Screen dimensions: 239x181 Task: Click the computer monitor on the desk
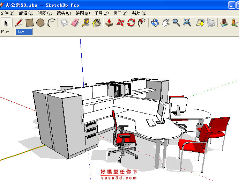pos(161,112)
